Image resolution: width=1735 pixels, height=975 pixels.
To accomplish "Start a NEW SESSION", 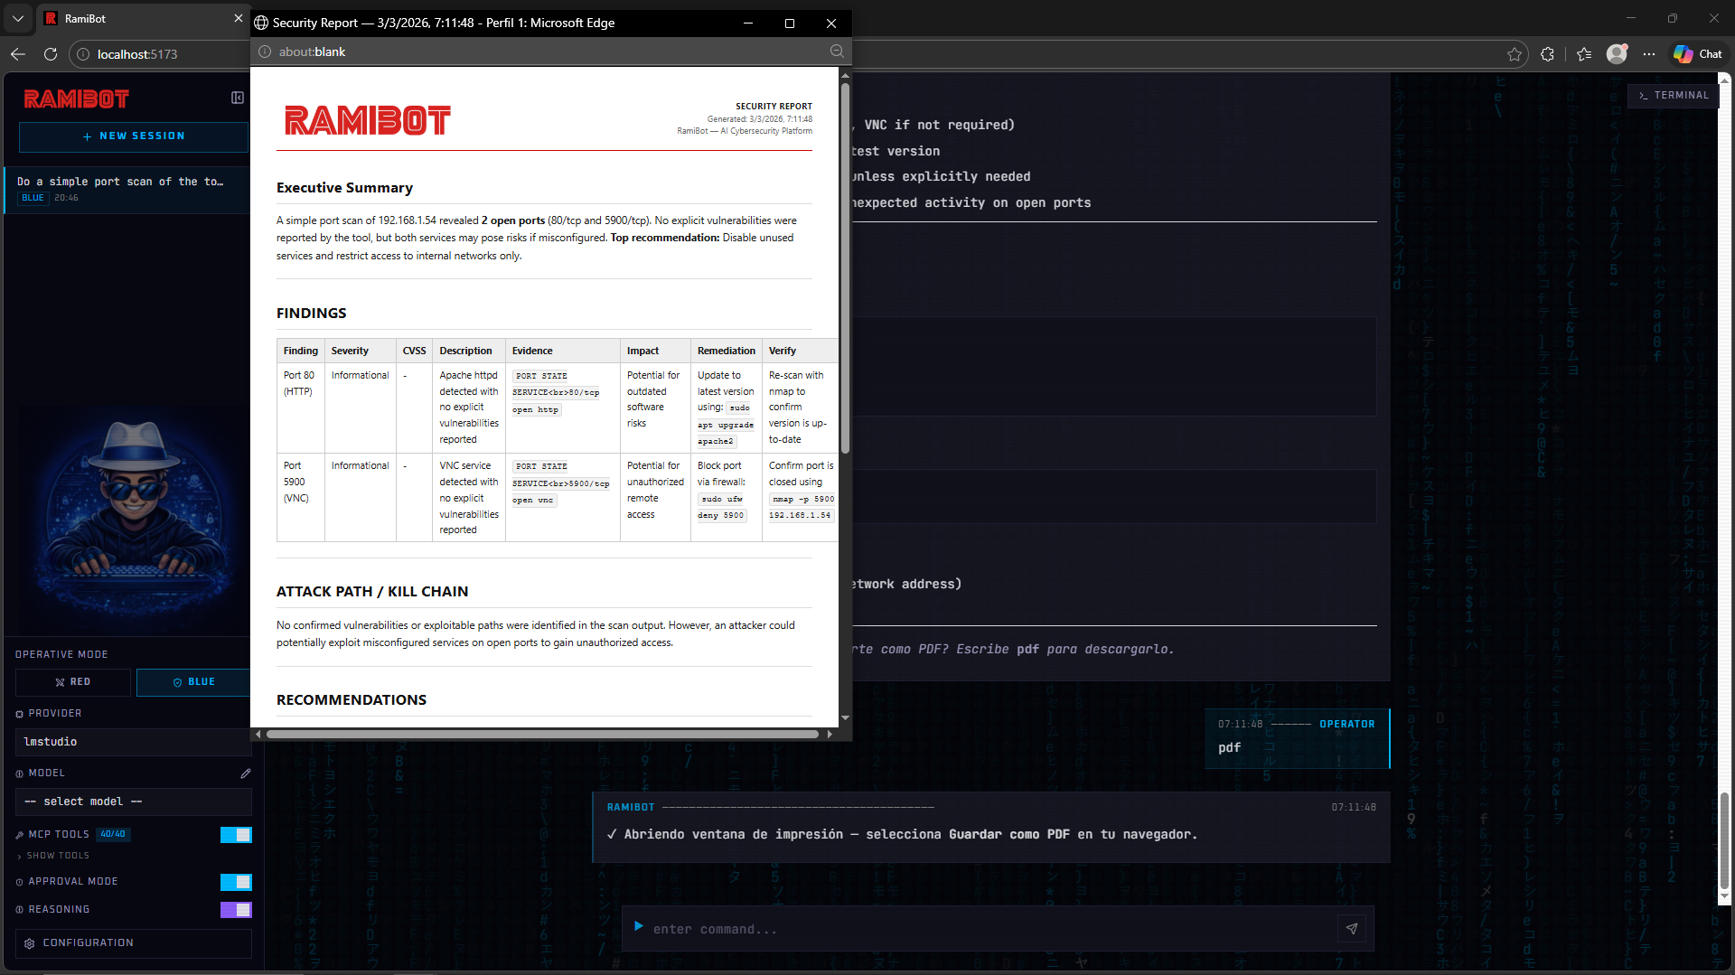I will click(134, 136).
